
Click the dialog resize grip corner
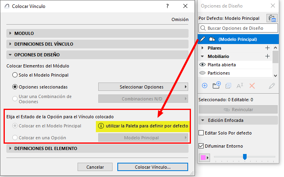click(x=192, y=173)
